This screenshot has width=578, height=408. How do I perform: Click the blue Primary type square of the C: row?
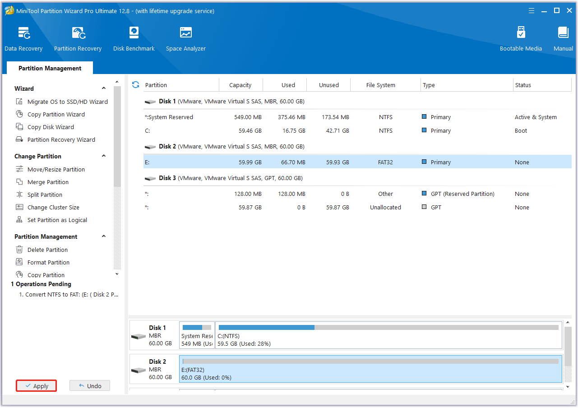click(x=424, y=130)
